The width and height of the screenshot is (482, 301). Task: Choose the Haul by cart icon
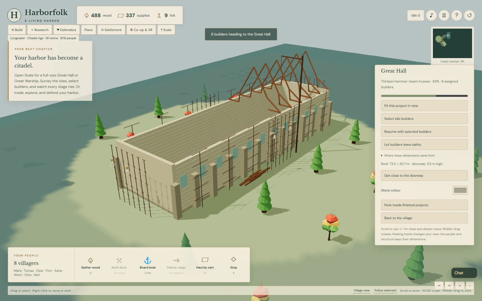point(205,260)
